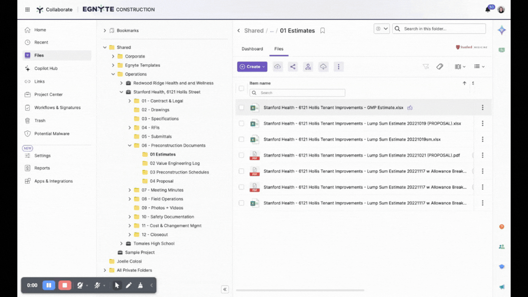Open the tags icon above the file list
The height and width of the screenshot is (297, 528).
(440, 66)
